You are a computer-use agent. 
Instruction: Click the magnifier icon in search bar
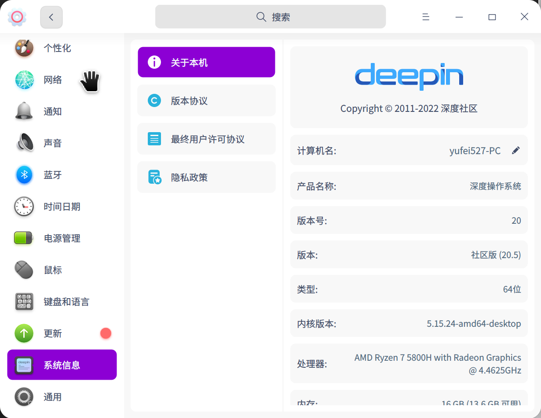[261, 17]
